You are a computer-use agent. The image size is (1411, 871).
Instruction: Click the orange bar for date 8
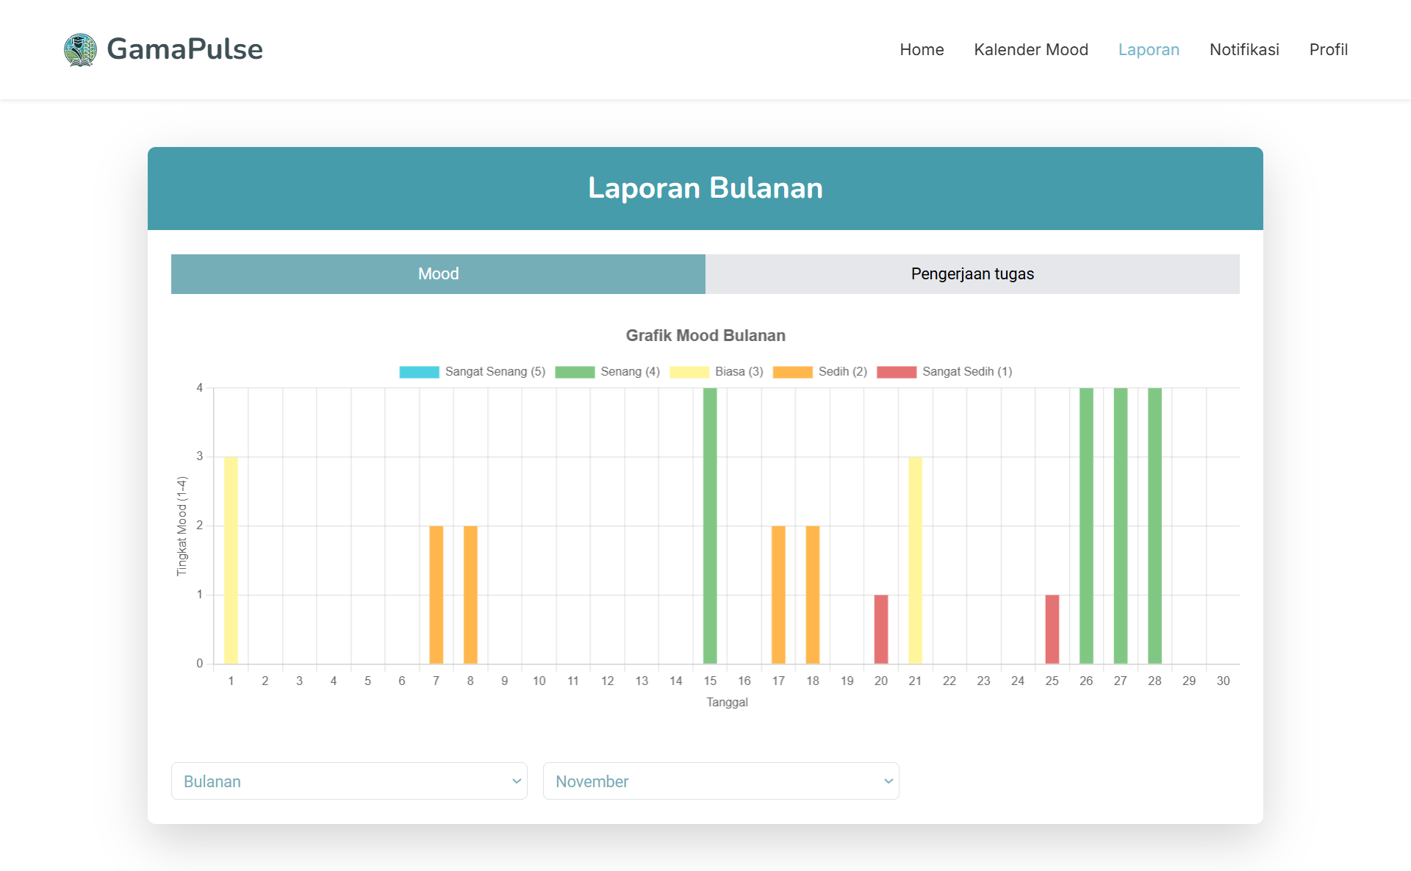(470, 595)
